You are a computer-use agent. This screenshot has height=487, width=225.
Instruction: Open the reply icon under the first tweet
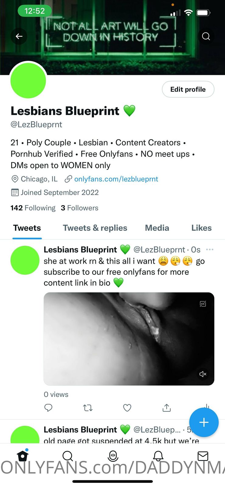click(x=48, y=408)
